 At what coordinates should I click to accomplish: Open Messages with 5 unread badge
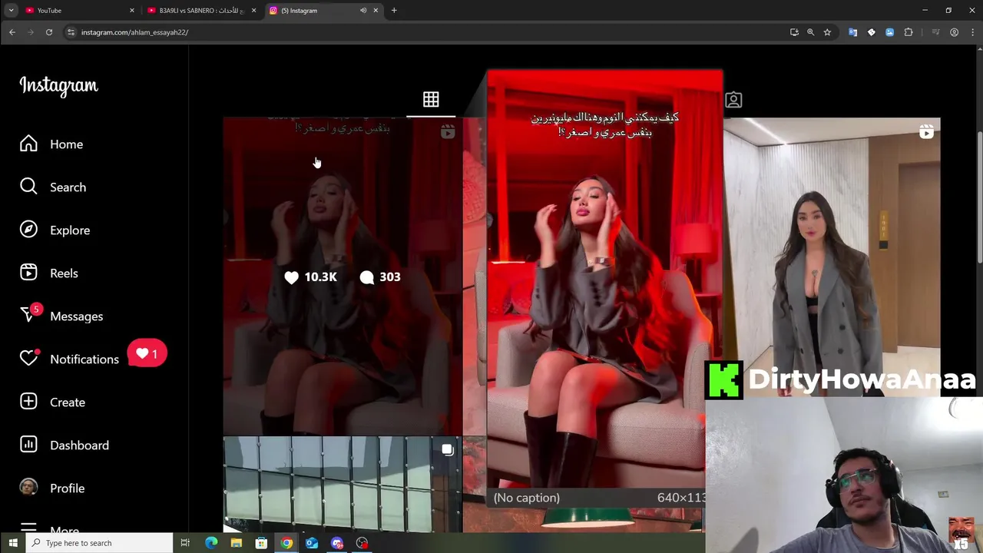[61, 316]
